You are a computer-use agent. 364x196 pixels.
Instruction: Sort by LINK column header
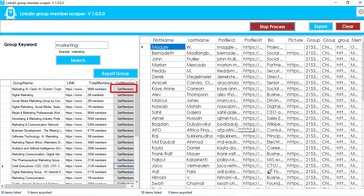tap(76, 83)
